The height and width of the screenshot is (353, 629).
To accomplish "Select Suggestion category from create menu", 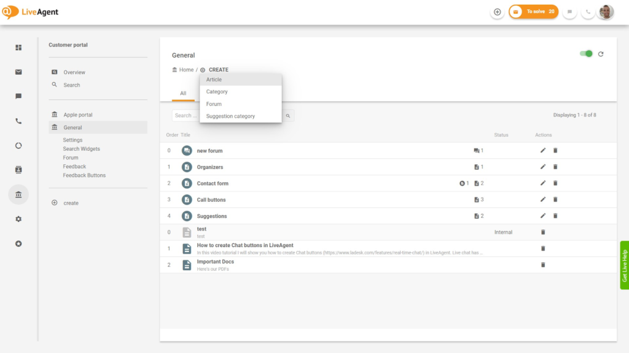I will 241,116.
